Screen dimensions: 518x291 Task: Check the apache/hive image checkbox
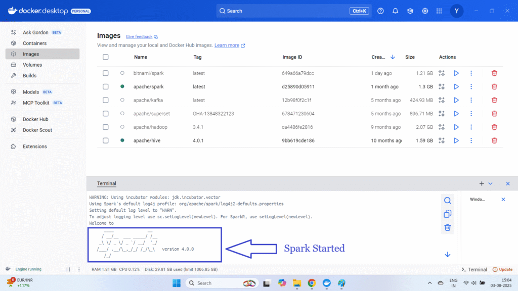105,140
